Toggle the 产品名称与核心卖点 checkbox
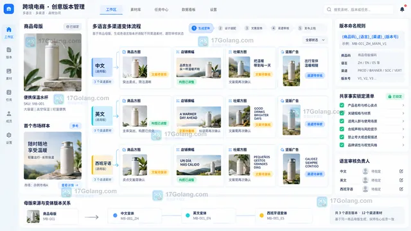The width and height of the screenshot is (411, 231). (x=342, y=105)
